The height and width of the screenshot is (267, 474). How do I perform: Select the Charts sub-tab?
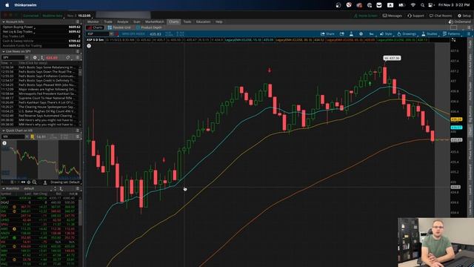pyautogui.click(x=96, y=27)
